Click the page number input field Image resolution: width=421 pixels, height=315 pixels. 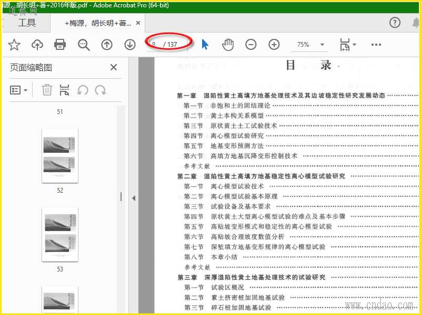(154, 45)
